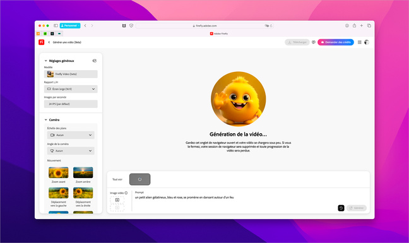Open the Adobe apps grid menu

coord(359,42)
